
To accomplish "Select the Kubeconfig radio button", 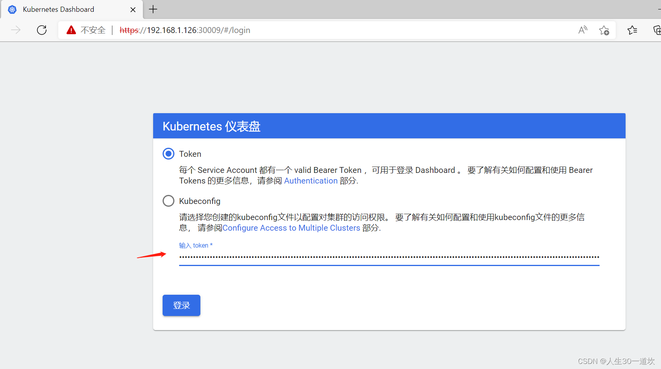I will (168, 201).
